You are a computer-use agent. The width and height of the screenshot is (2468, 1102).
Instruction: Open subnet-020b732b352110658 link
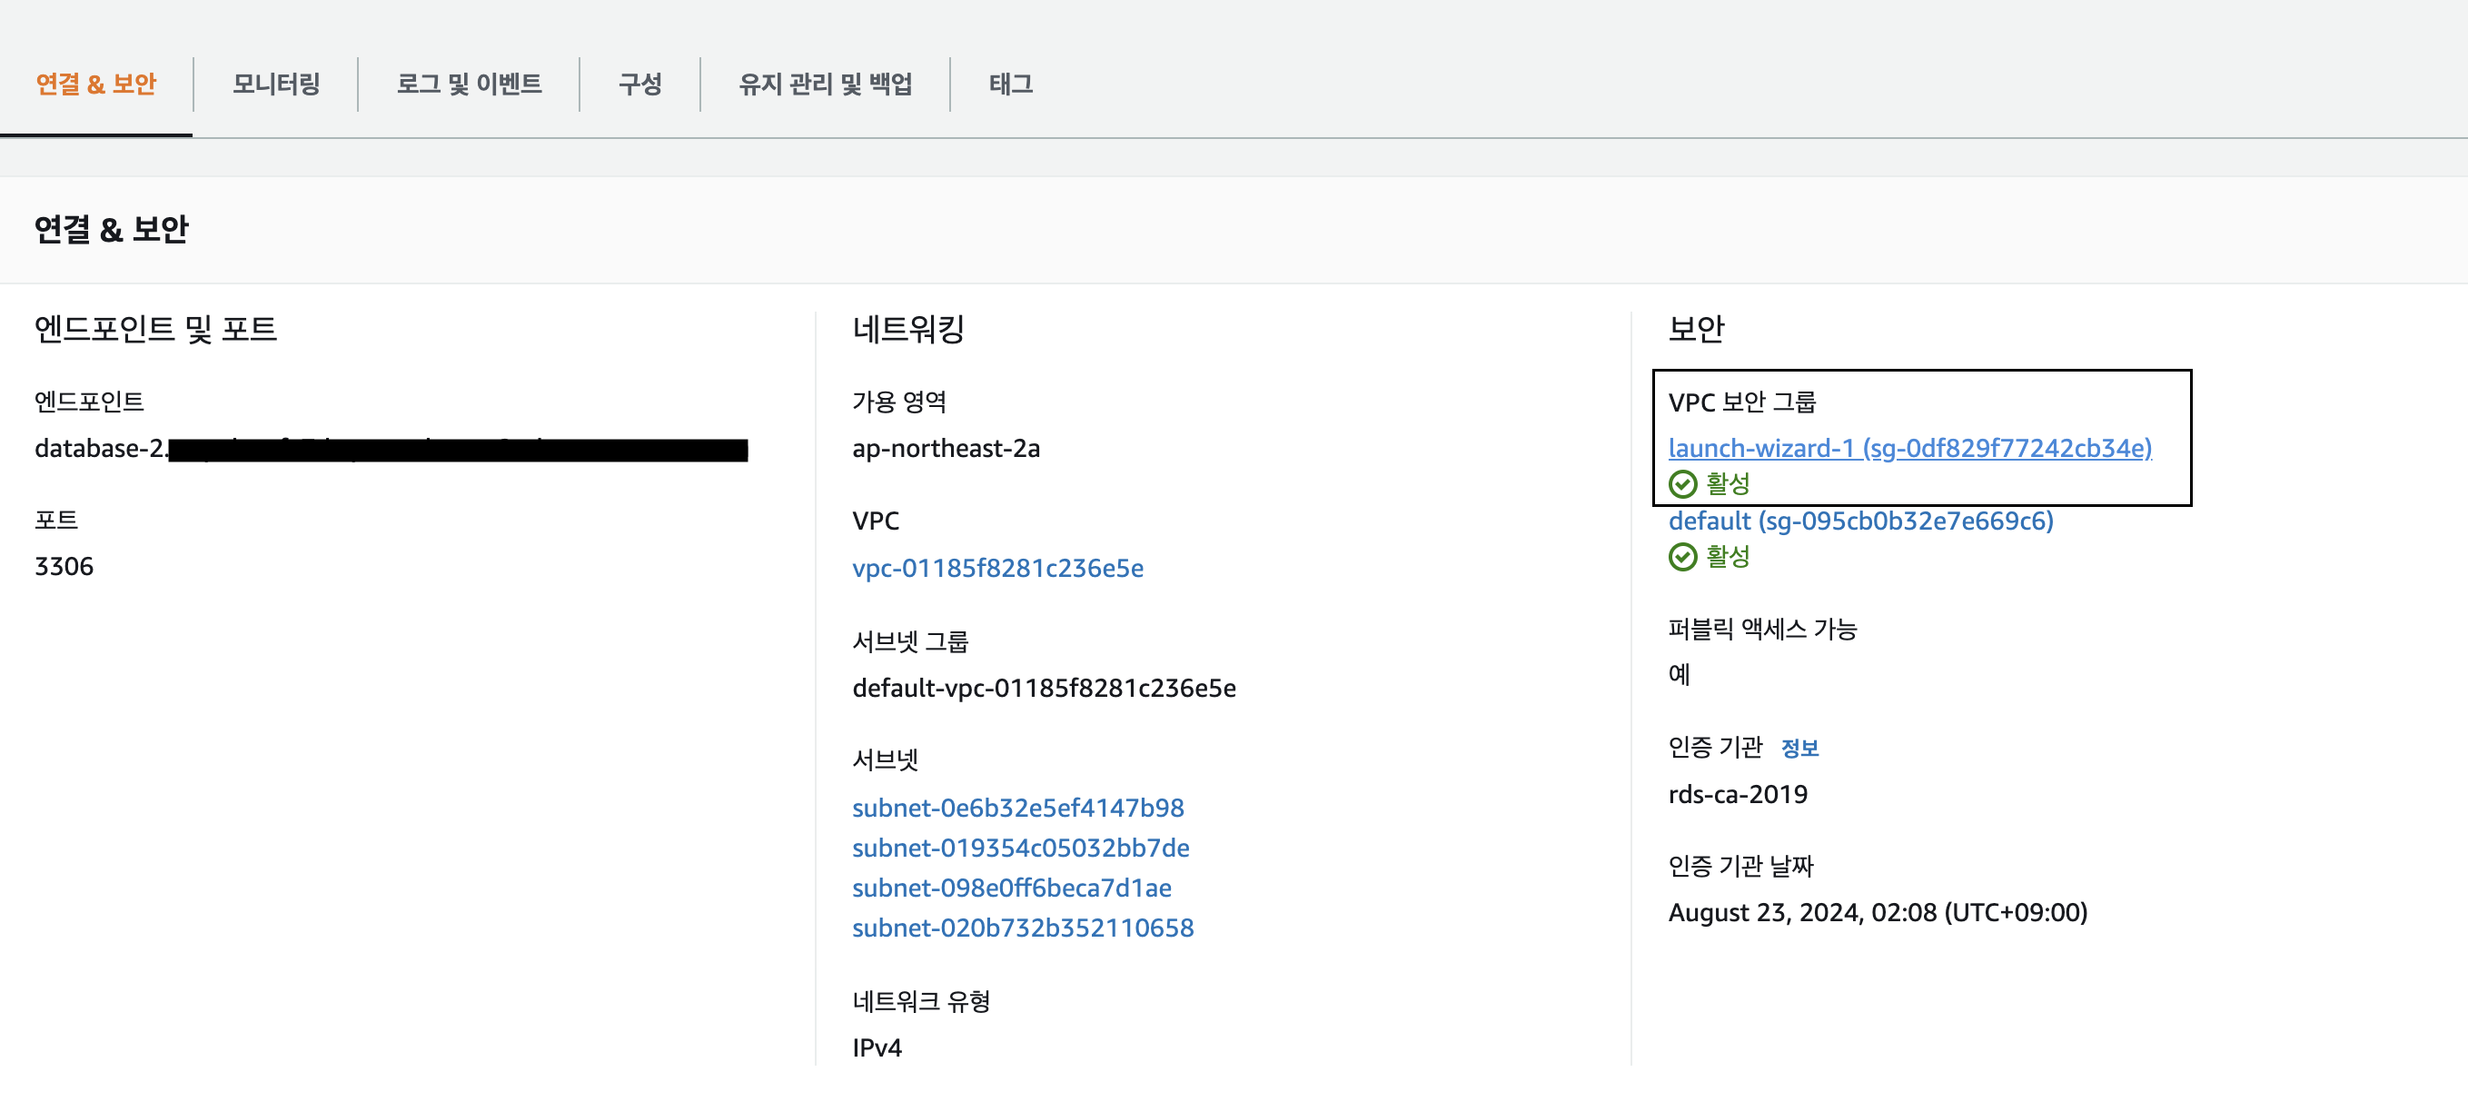[x=1022, y=928]
